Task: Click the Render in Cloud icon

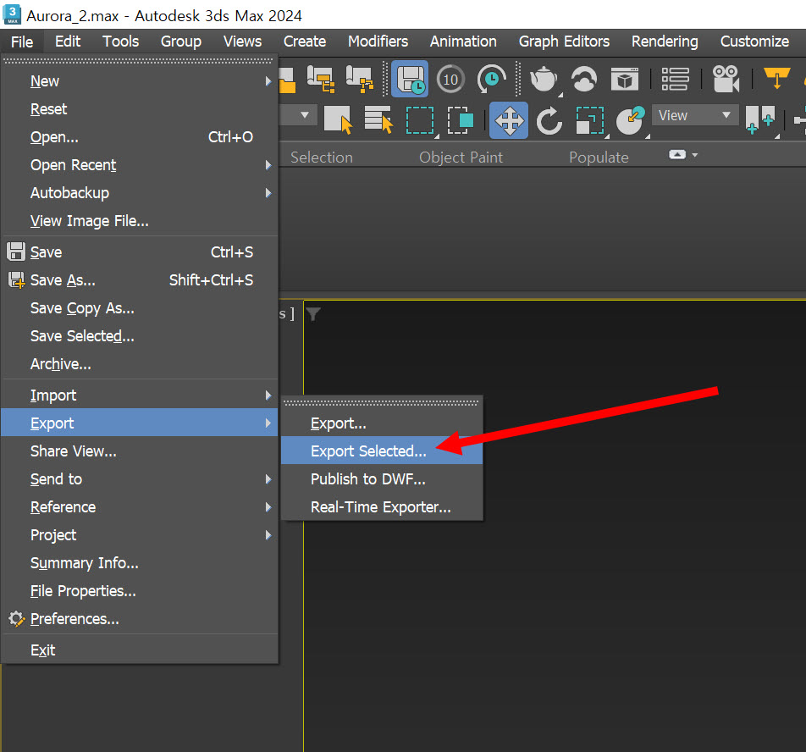Action: [x=584, y=79]
